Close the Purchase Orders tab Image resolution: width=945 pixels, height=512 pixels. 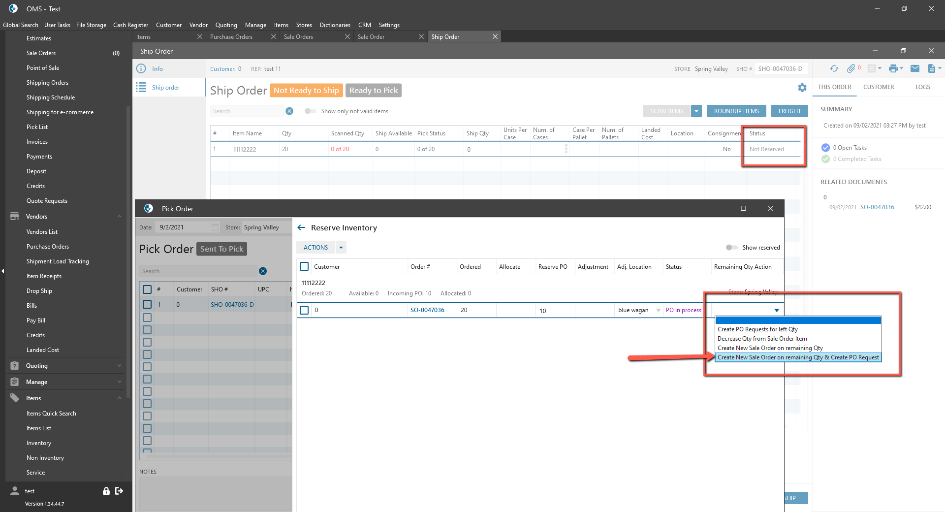274,37
